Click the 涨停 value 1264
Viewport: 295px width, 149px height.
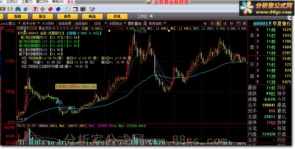[271, 123]
